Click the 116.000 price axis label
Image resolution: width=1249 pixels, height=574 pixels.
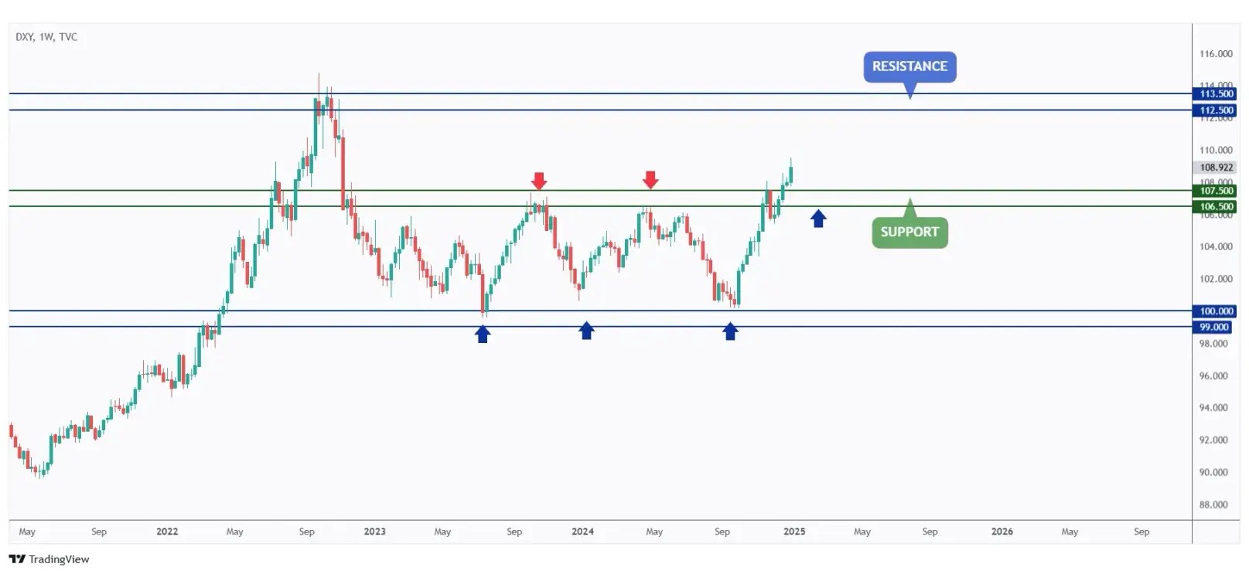pos(1216,54)
